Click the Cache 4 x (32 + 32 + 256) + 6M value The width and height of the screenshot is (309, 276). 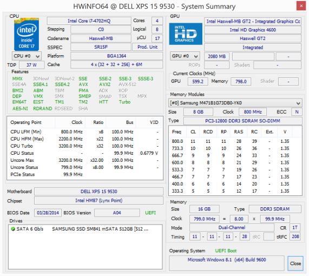[117, 64]
